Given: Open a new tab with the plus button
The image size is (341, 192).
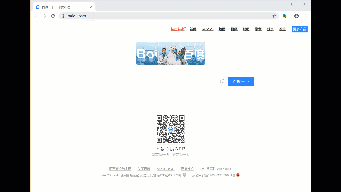Looking at the screenshot, I should click(101, 7).
